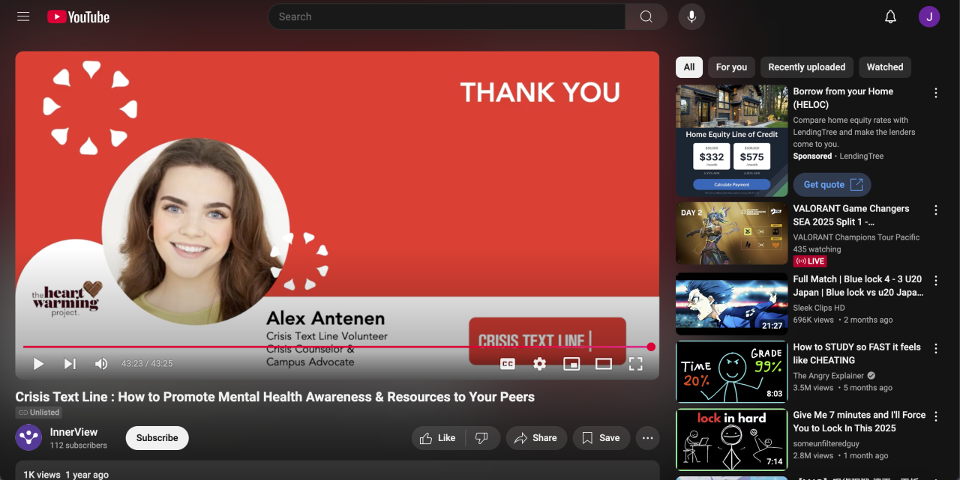Open InnerView channel avatar
Viewport: 960px width, 480px height.
tap(28, 438)
